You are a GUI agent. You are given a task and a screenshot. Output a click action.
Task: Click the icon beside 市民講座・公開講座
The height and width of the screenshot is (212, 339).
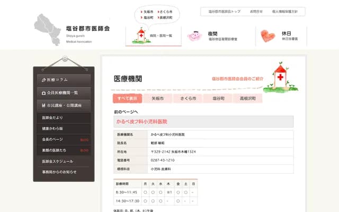[43, 106]
